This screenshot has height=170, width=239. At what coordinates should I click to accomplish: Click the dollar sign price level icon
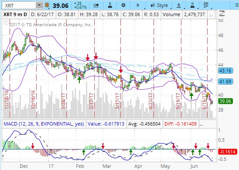[179, 6]
